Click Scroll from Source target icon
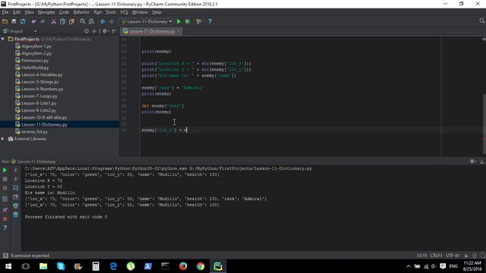Viewport: 486px width, 273px height. tap(87, 31)
